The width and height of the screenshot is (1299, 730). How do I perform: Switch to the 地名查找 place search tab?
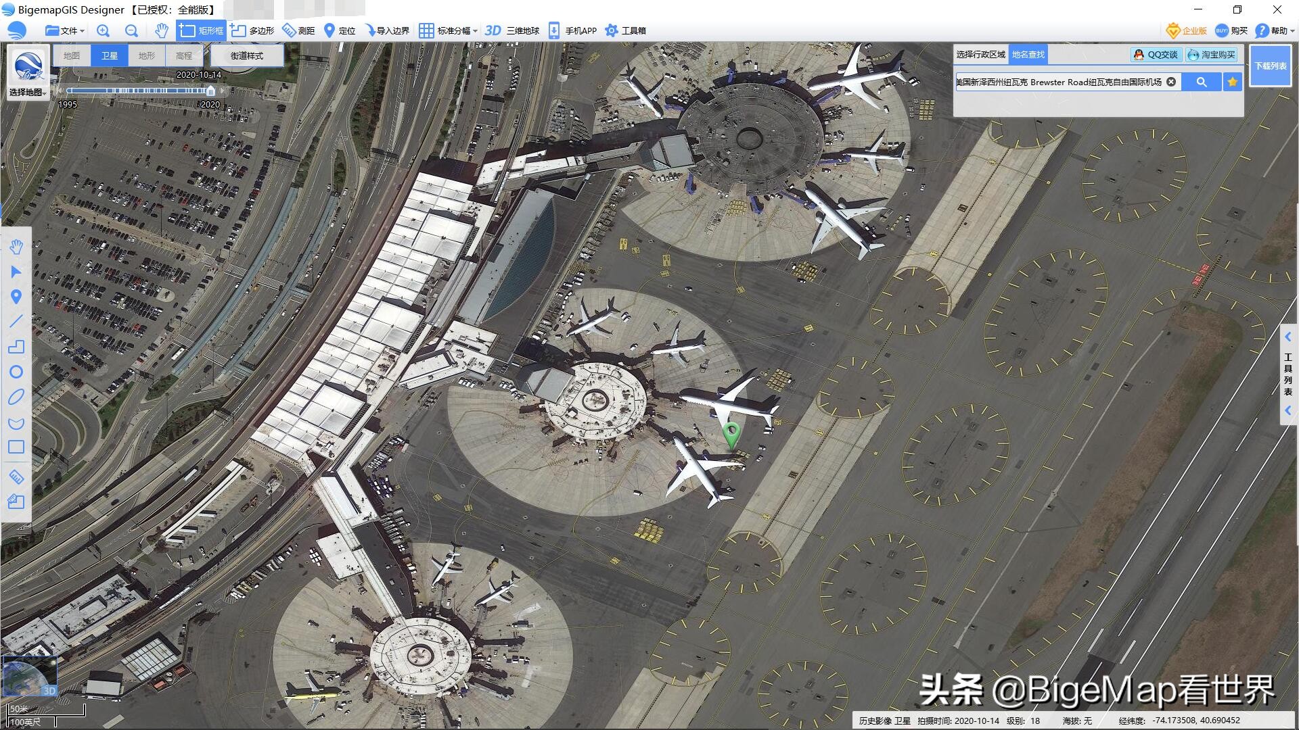(x=1028, y=54)
